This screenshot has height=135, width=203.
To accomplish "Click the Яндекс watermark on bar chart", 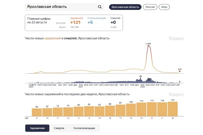I will click(x=176, y=94).
